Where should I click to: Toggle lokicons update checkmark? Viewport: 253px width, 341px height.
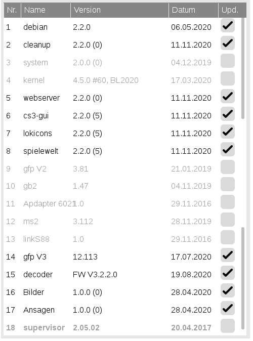tap(227, 132)
